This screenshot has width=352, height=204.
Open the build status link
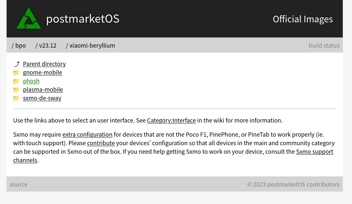324,46
